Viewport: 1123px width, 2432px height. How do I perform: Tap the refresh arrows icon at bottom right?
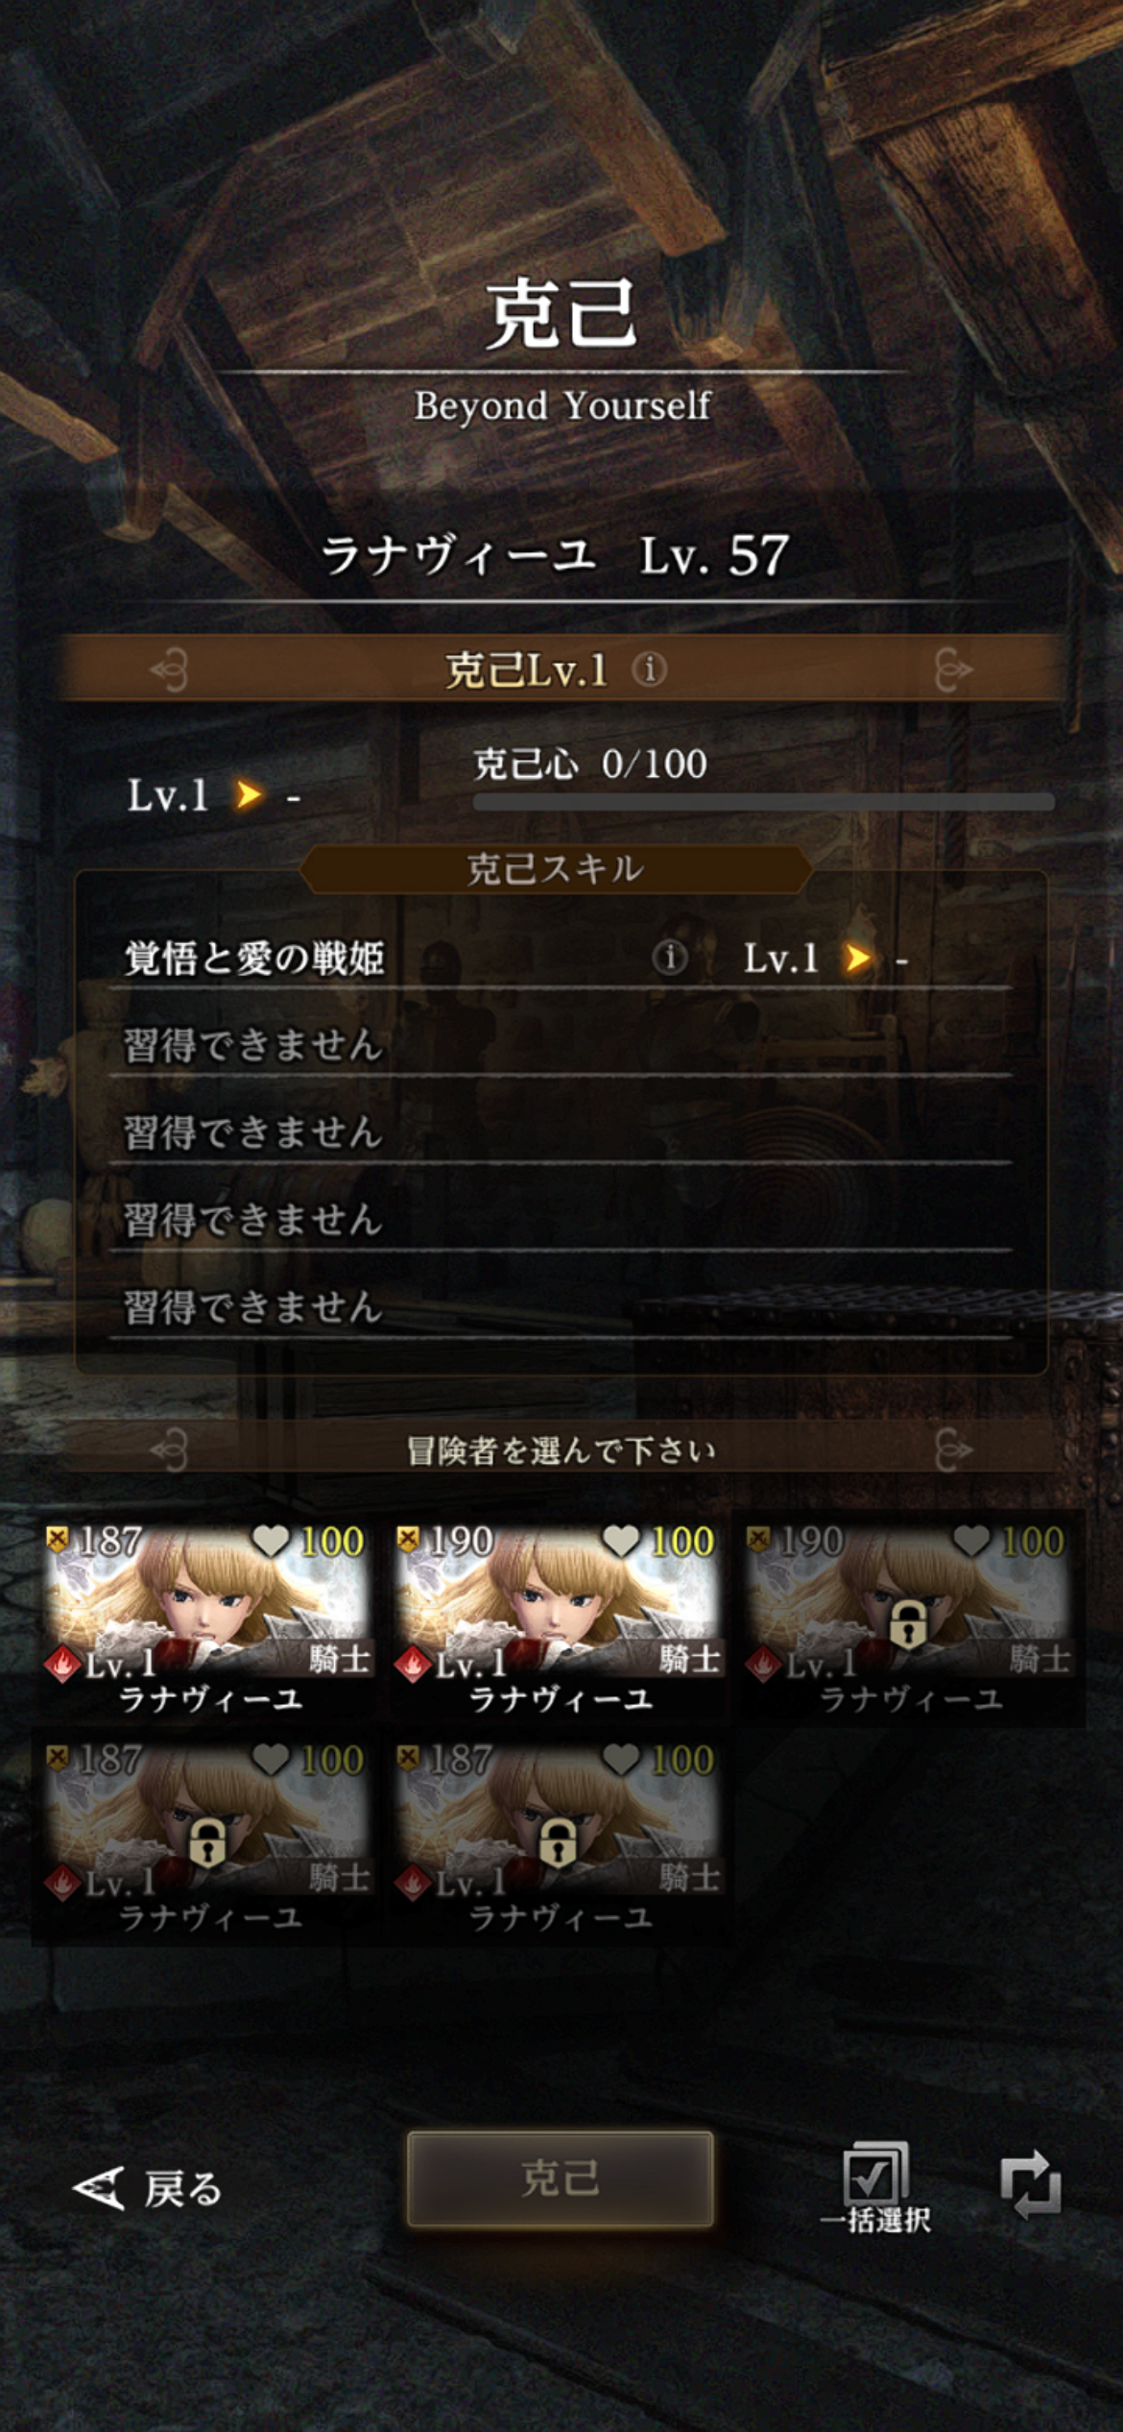click(x=1031, y=2184)
